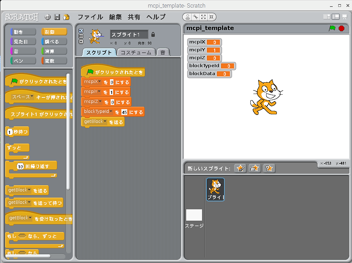Switch to small stage layout
This screenshot has height=263, width=352.
[x=326, y=17]
